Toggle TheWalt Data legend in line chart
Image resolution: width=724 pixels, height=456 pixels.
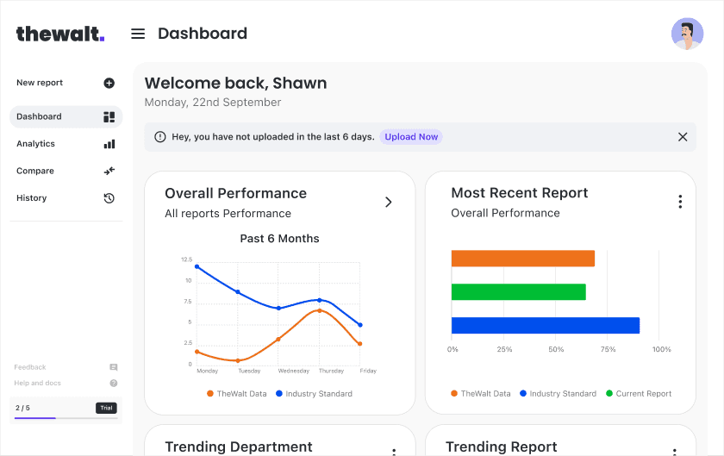click(x=237, y=394)
